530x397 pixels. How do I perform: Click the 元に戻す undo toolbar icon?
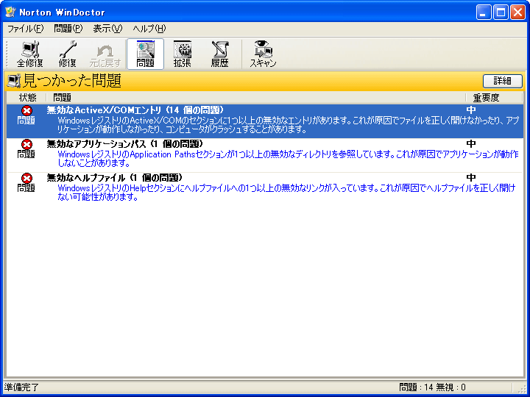[x=105, y=54]
